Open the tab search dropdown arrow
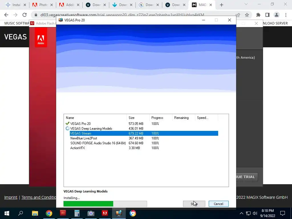 pyautogui.click(x=246, y=4)
